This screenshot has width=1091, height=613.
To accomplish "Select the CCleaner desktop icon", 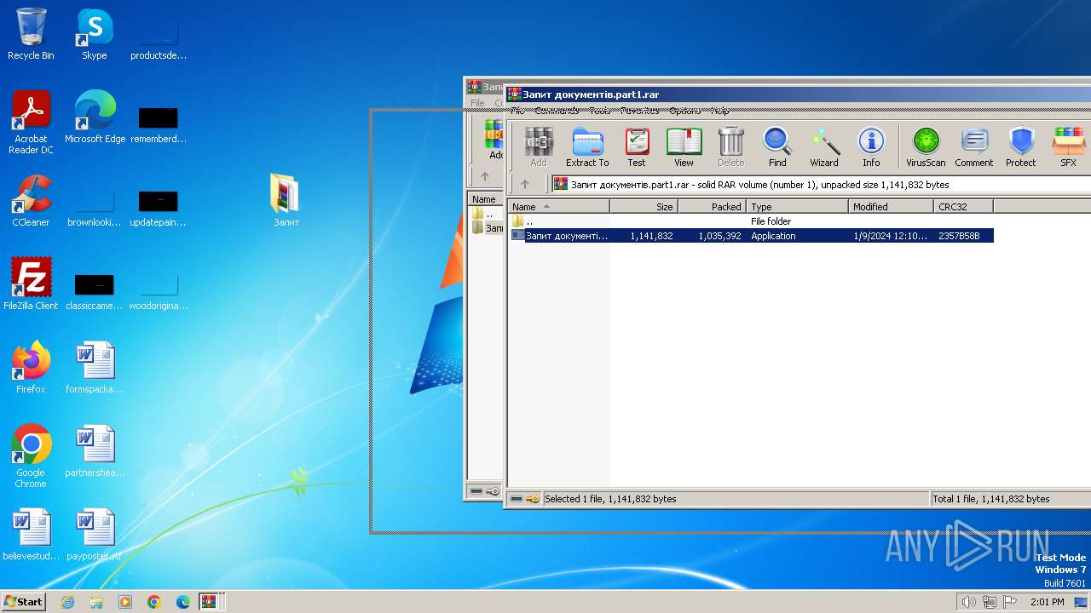I will 31,201.
